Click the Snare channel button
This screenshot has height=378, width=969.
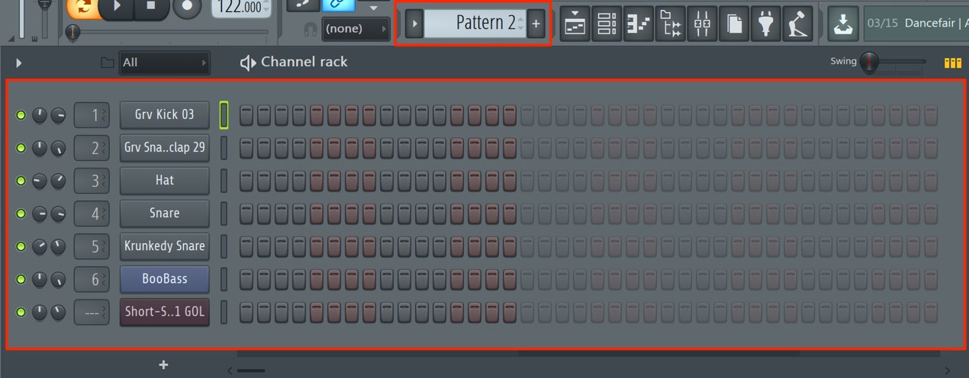click(164, 213)
